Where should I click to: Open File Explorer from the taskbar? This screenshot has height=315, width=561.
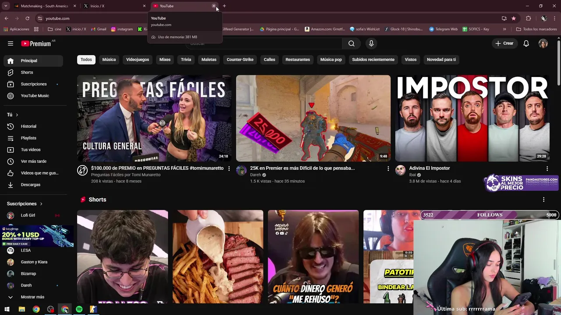coord(21,309)
